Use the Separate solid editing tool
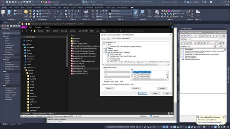This screenshot has height=129, width=230. pyautogui.click(x=43, y=16)
